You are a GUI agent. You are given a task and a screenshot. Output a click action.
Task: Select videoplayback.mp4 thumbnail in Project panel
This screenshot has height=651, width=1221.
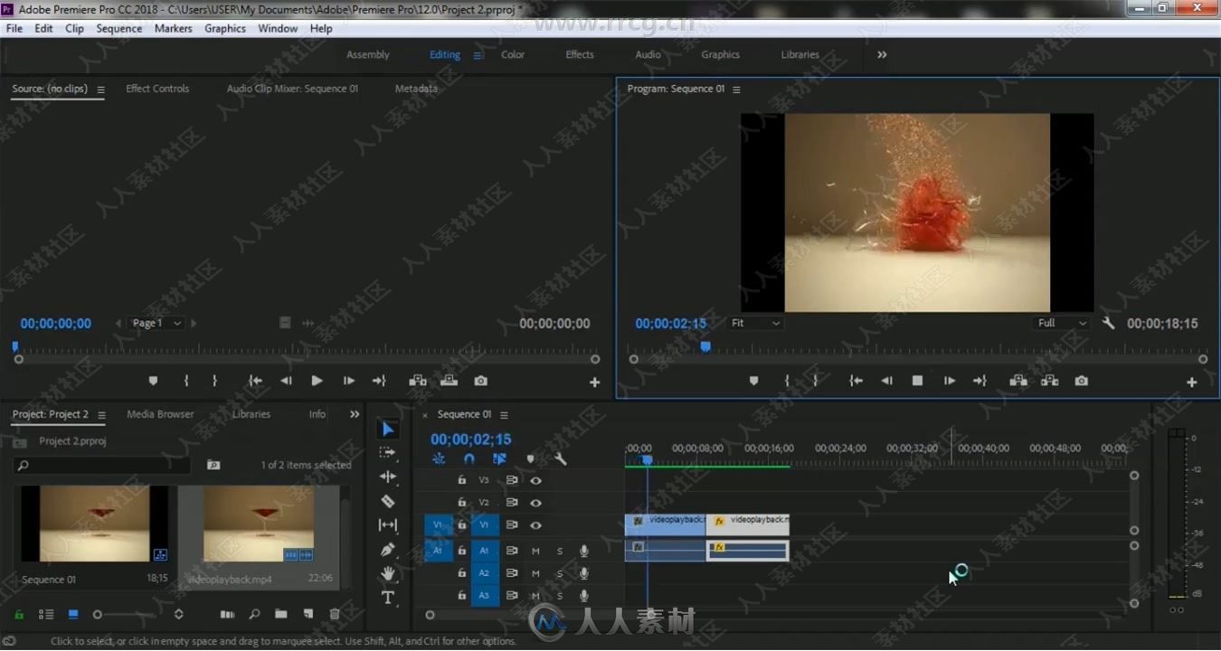coord(259,524)
